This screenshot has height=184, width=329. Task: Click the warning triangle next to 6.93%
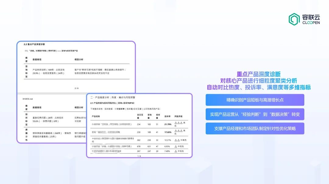176,147
